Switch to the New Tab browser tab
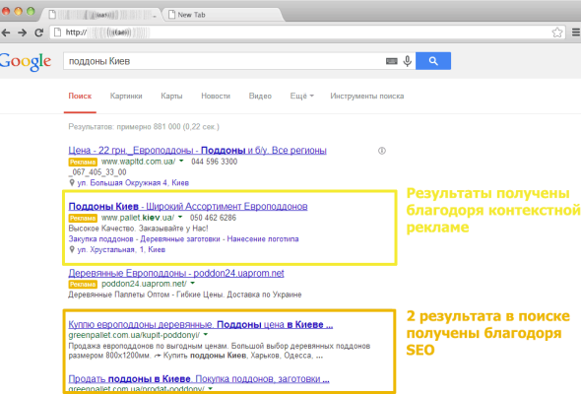Image resolution: width=581 pixels, height=394 pixels. [x=223, y=15]
